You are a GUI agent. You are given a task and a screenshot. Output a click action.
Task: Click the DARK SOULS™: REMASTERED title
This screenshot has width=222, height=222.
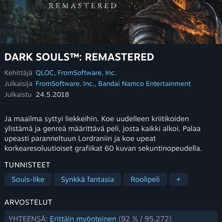[79, 57]
